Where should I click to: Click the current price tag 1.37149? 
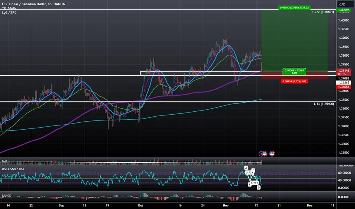coord(344,71)
